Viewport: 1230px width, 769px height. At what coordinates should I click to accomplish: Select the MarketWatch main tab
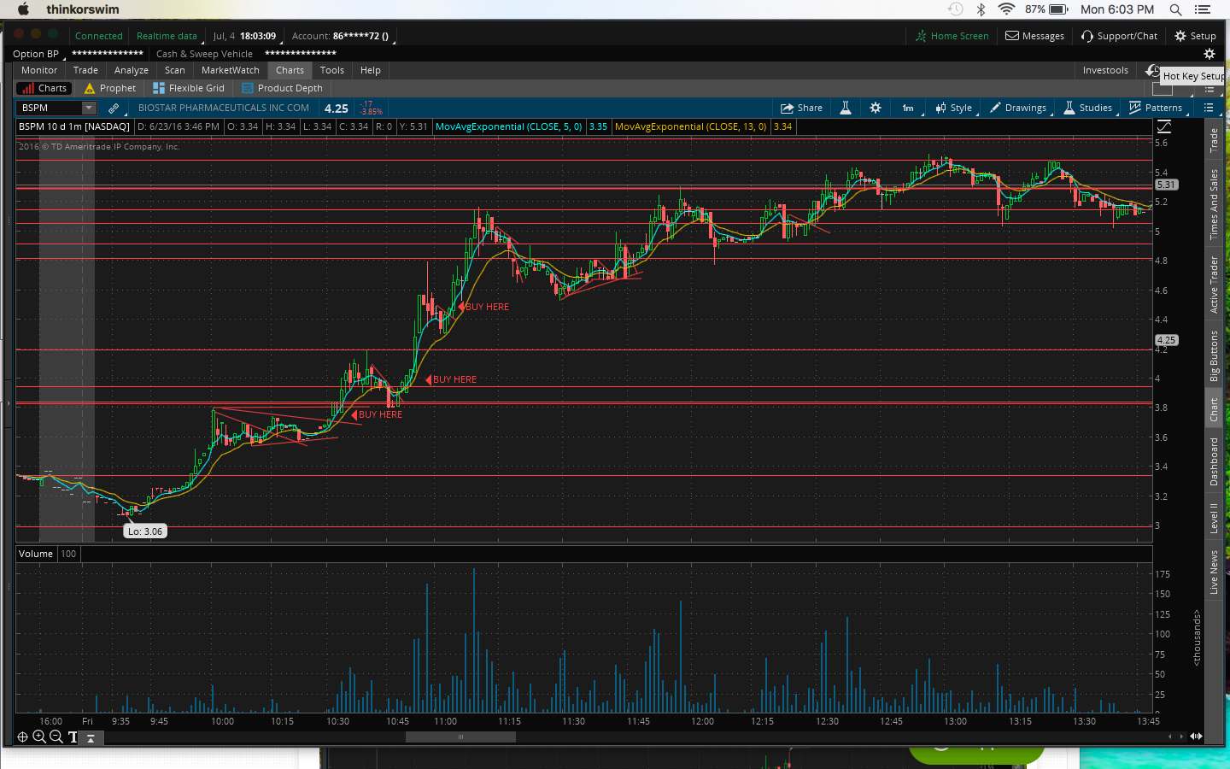pos(231,70)
